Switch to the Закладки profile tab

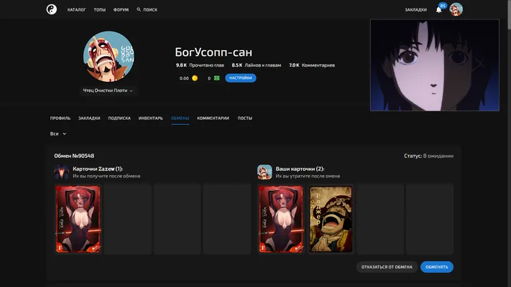[89, 118]
